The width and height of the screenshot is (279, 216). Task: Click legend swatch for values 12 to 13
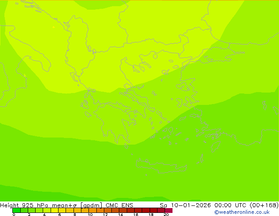point(108,210)
